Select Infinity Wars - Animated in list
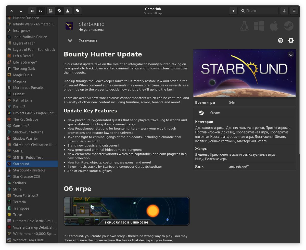The width and height of the screenshot is (306, 250). (x=32, y=24)
